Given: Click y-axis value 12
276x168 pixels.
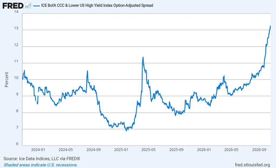Looking at the screenshot, I should pyautogui.click(x=16, y=45).
